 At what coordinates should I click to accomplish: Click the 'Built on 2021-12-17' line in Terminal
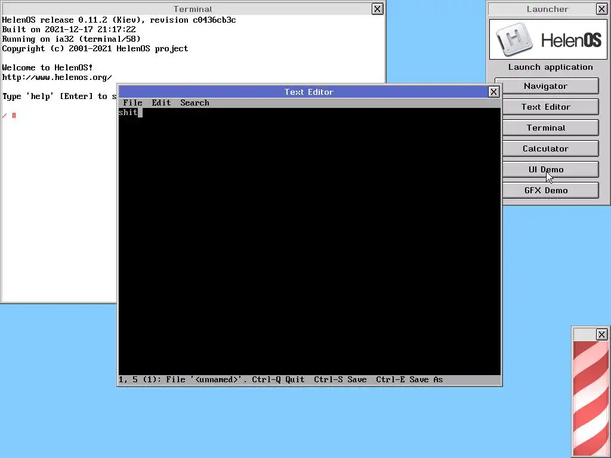[x=69, y=29]
